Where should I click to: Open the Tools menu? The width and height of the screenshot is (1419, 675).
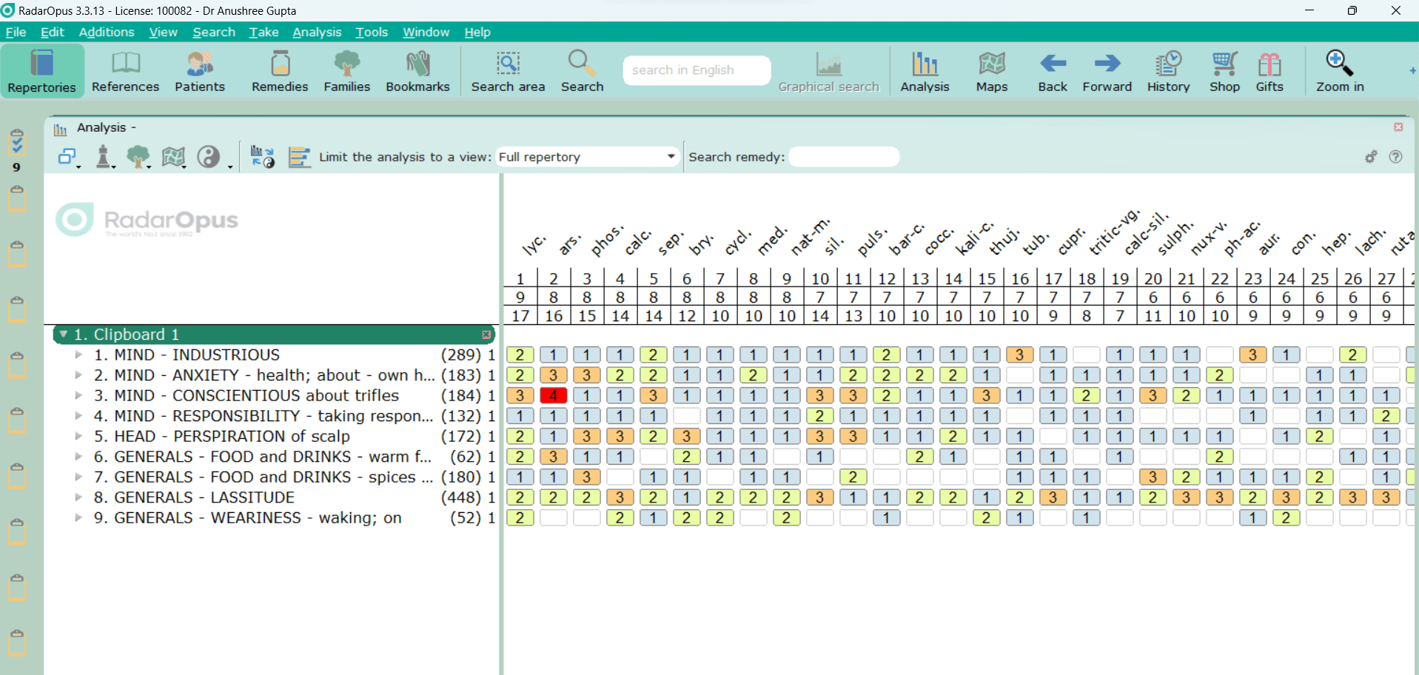(x=372, y=32)
